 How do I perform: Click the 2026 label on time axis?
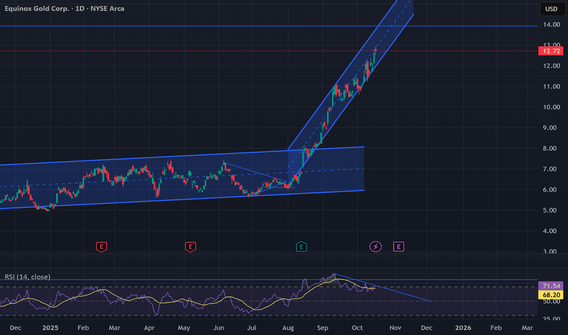(463, 328)
